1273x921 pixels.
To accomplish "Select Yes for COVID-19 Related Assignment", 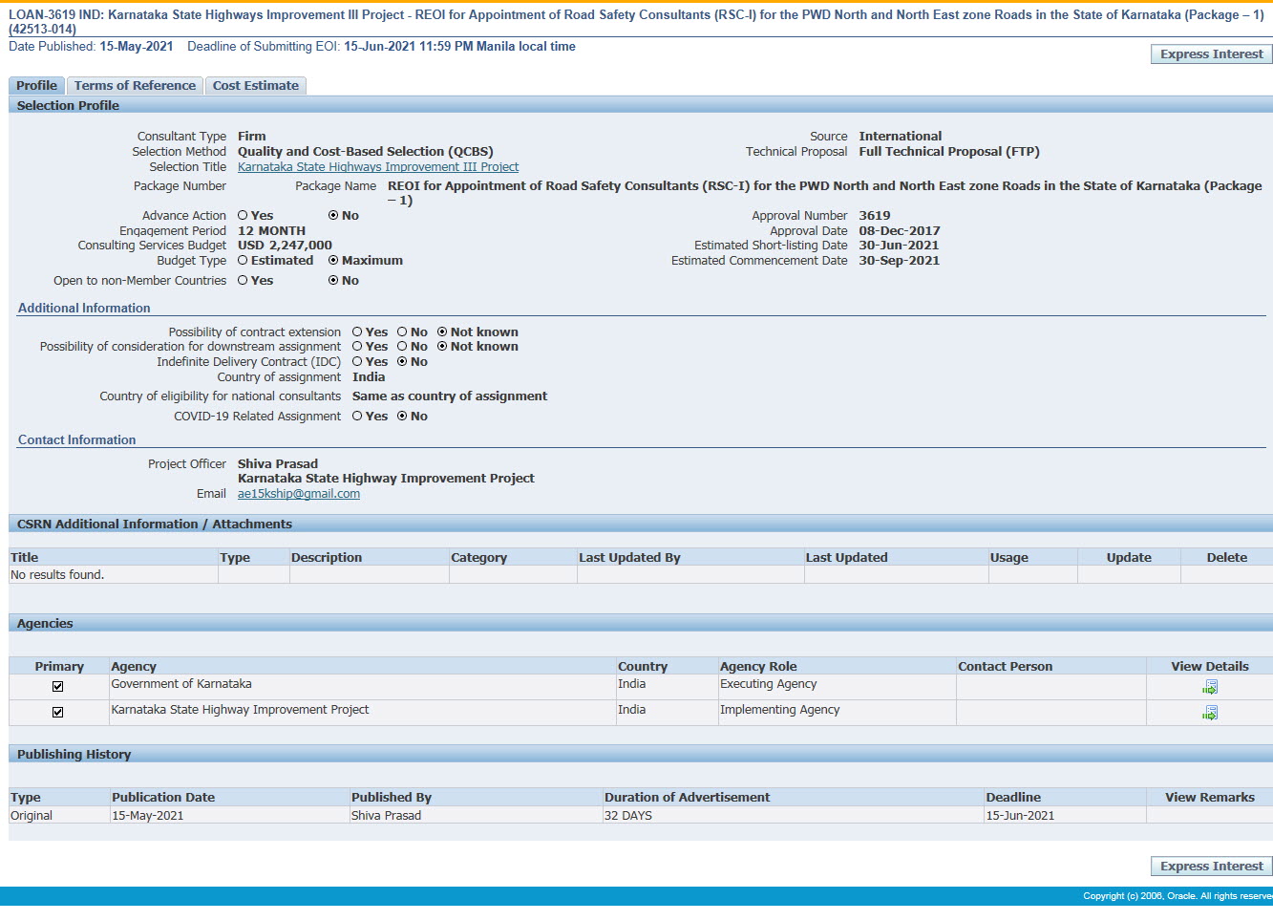I will coord(357,417).
